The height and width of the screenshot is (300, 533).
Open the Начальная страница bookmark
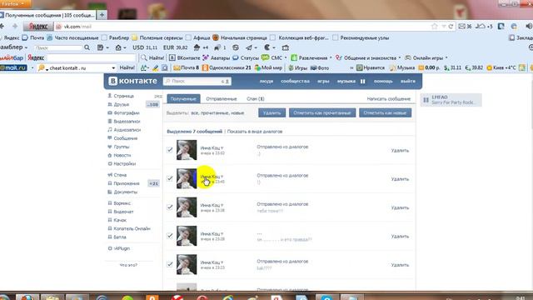tap(239, 37)
